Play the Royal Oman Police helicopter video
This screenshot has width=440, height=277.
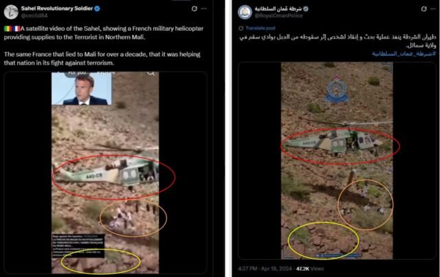coord(337,160)
